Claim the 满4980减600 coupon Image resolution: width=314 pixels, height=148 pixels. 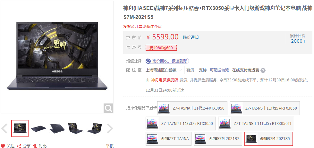(161, 48)
